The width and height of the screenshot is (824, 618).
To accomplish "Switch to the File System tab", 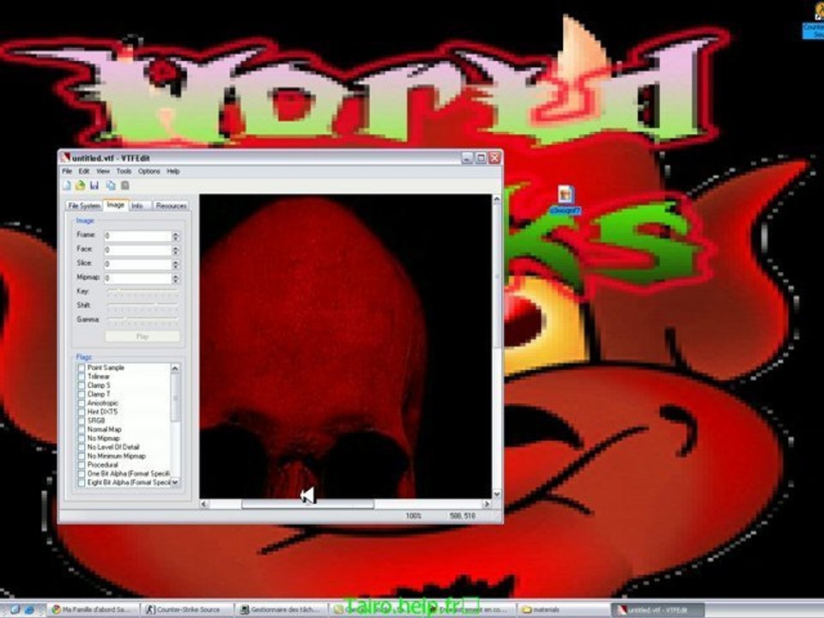I will click(x=84, y=205).
